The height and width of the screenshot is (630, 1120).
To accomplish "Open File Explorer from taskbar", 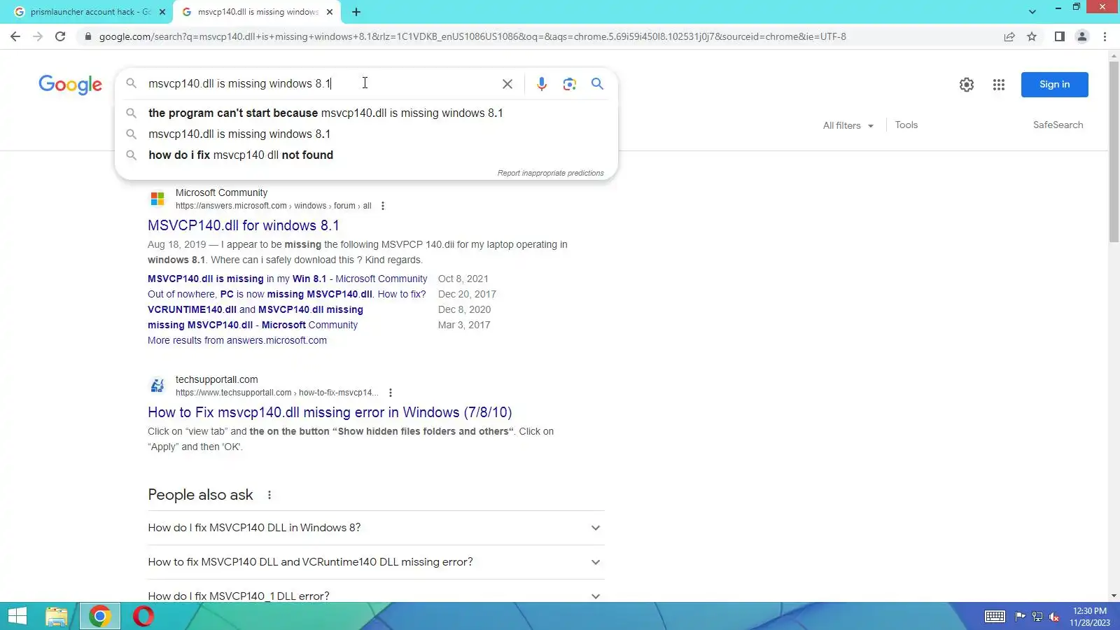I will tap(56, 616).
